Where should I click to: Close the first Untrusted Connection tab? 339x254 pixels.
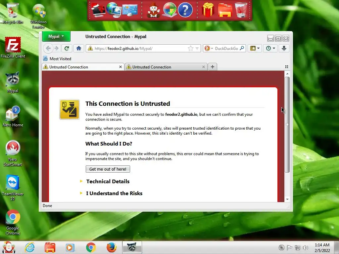tap(121, 67)
